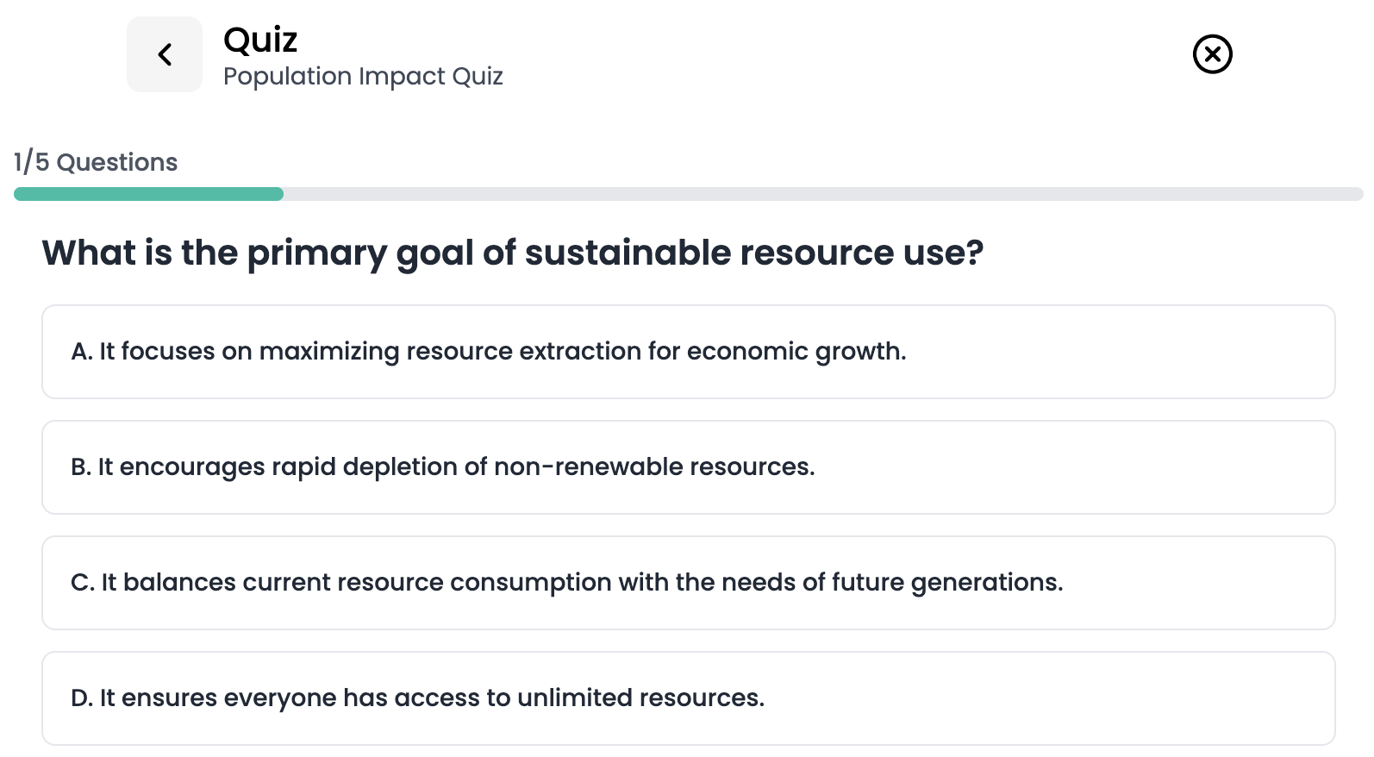
Task: Select option D about unlimited resources
Action: 418,698
